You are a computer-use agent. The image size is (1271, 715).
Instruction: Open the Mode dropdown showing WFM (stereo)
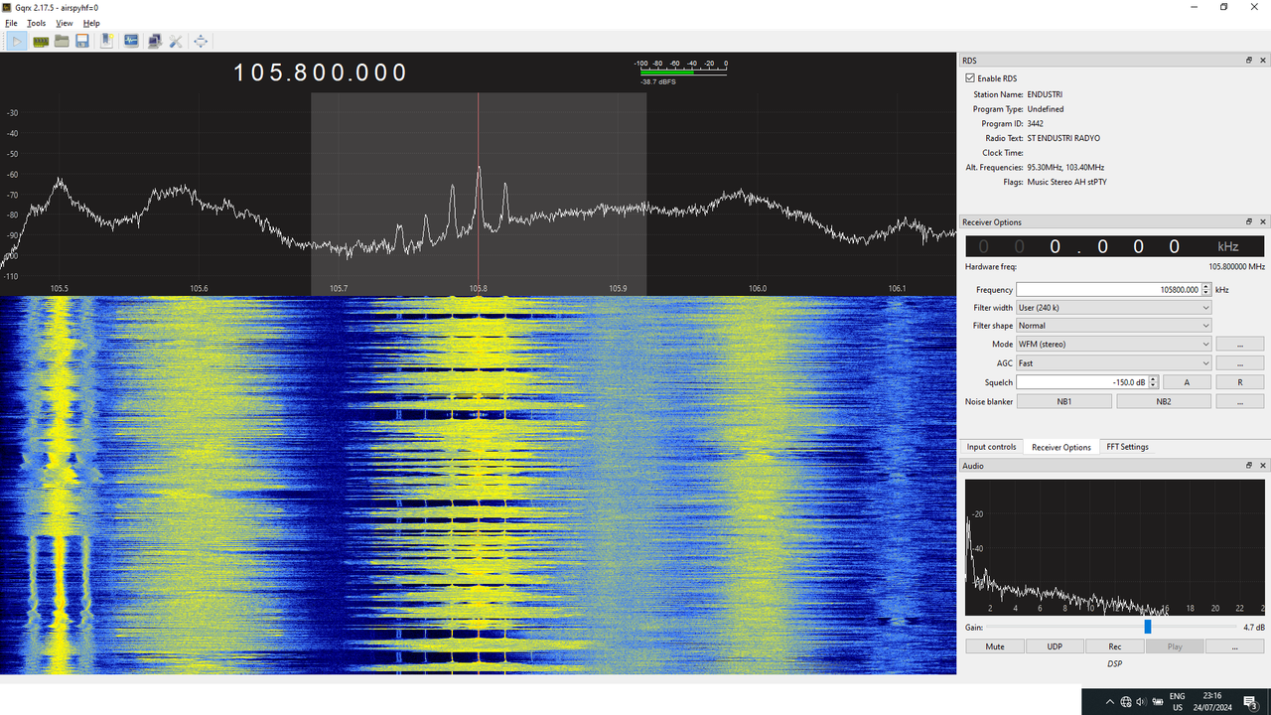[x=1114, y=344]
